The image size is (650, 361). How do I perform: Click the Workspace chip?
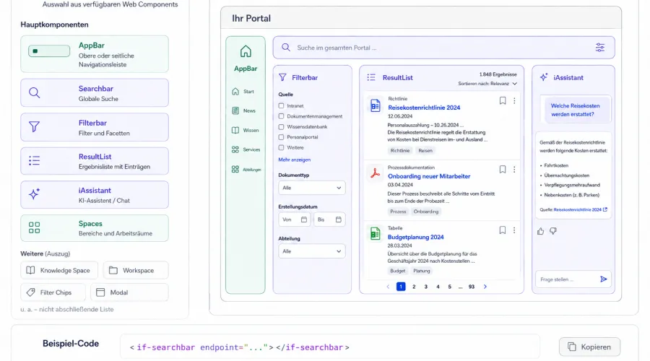tap(136, 270)
